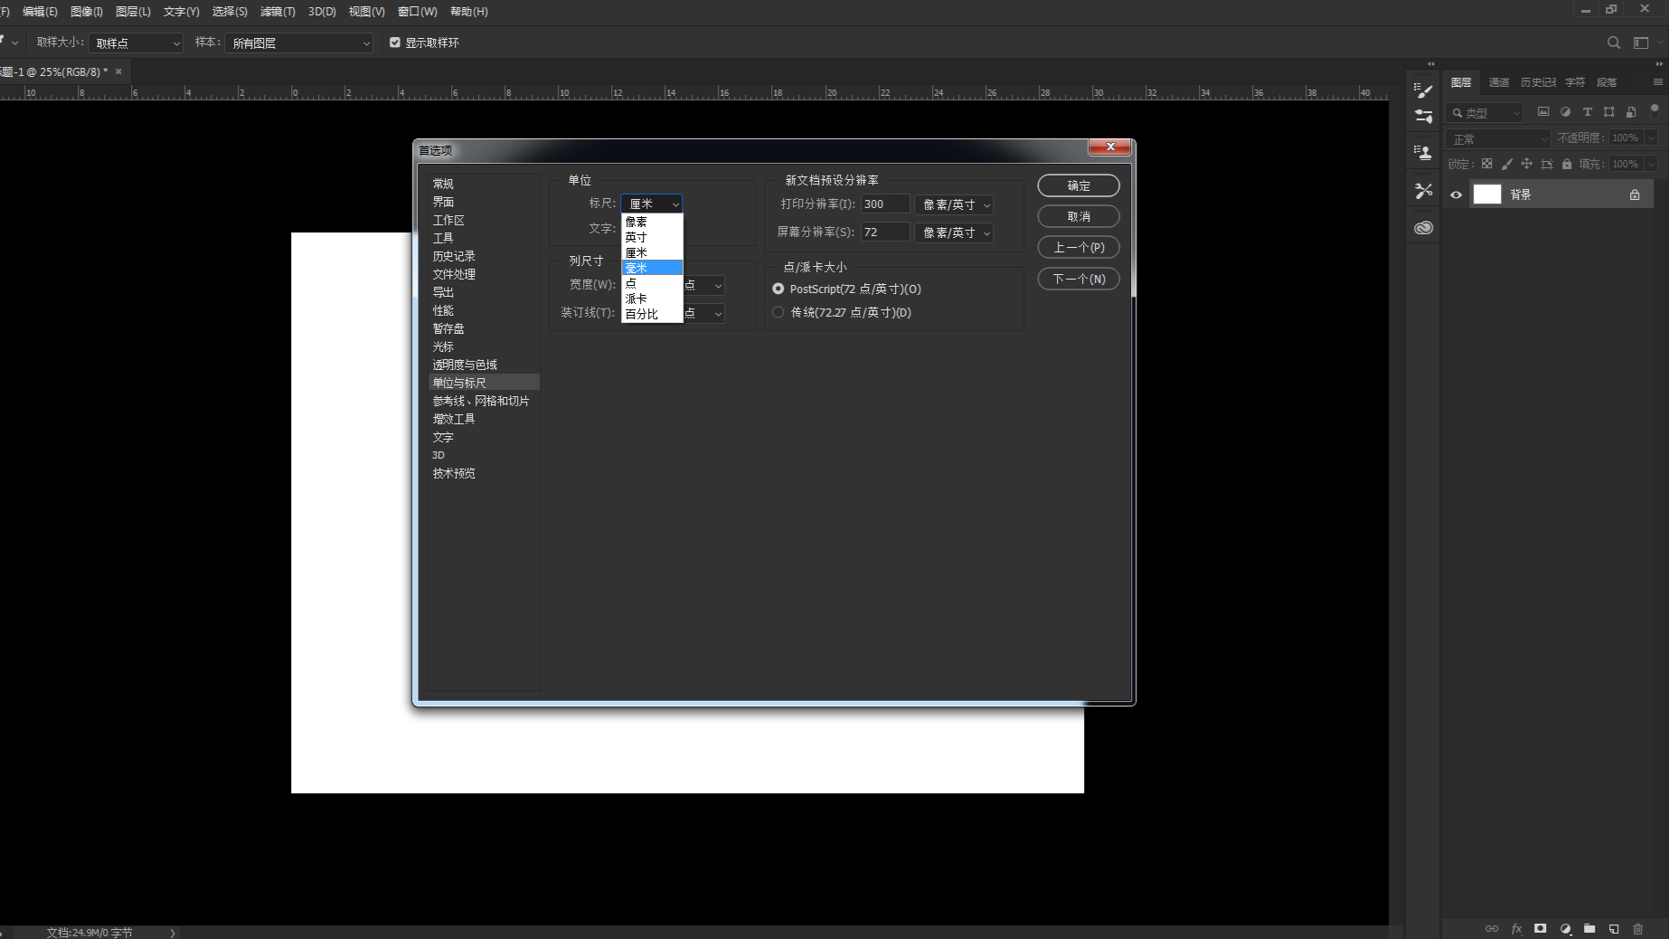This screenshot has height=939, width=1669.
Task: Choose 百分比 from the units list
Action: (x=652, y=314)
